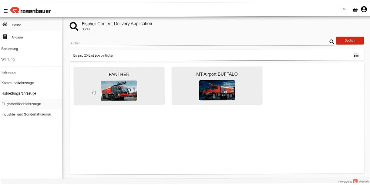Click the magnifier icon in search field
Image resolution: width=370 pixels, height=185 pixels.
tap(332, 42)
